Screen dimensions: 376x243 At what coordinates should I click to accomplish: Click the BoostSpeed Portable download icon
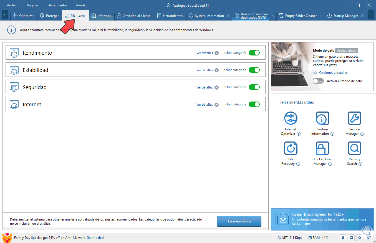(x=282, y=219)
